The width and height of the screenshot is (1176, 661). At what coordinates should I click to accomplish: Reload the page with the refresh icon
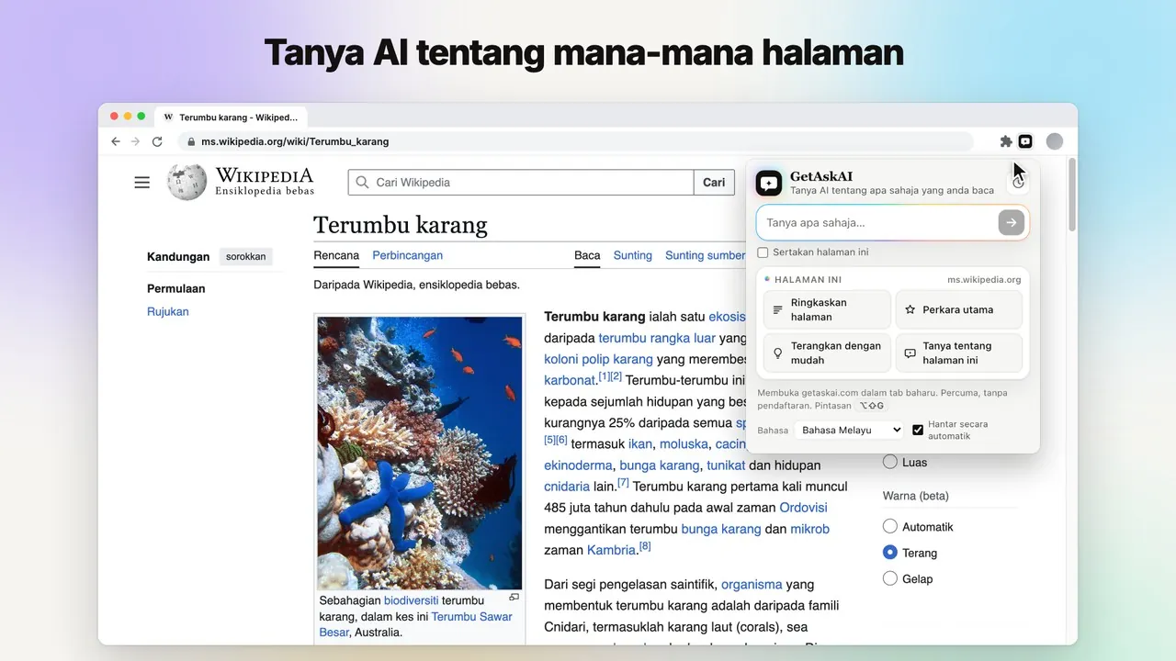coord(157,141)
